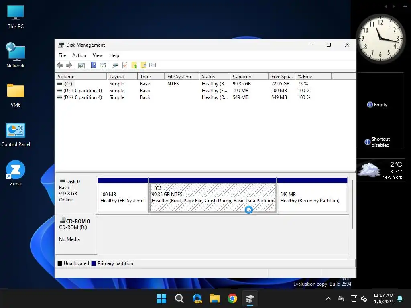Screen dimensions: 411x308
Task: Open the notification bell icon
Action: point(400,298)
